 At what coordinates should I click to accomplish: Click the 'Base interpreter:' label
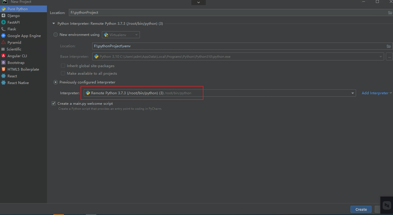[74, 57]
